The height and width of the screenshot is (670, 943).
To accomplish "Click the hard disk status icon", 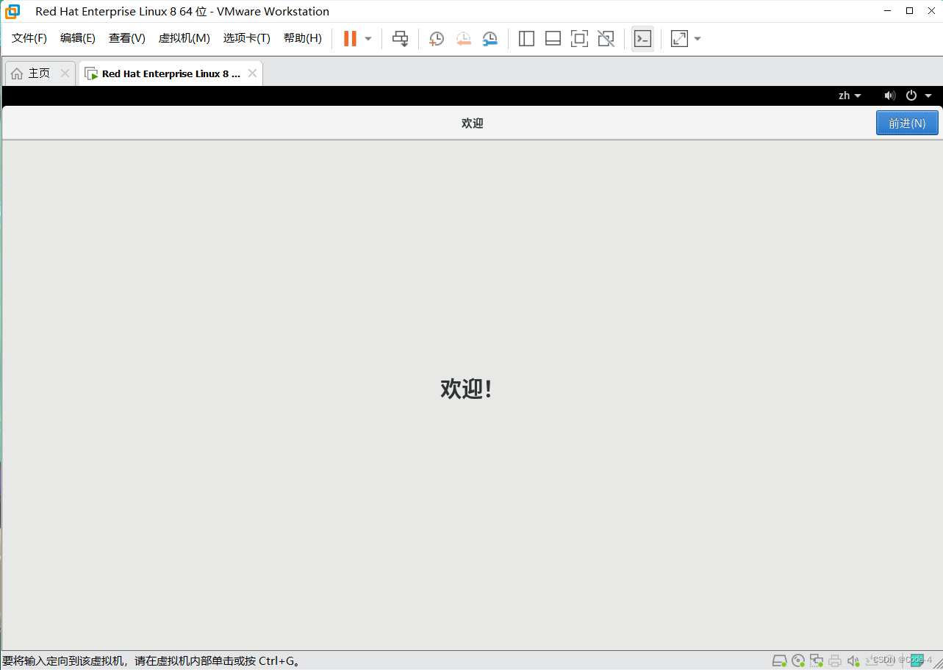I will pos(780,660).
